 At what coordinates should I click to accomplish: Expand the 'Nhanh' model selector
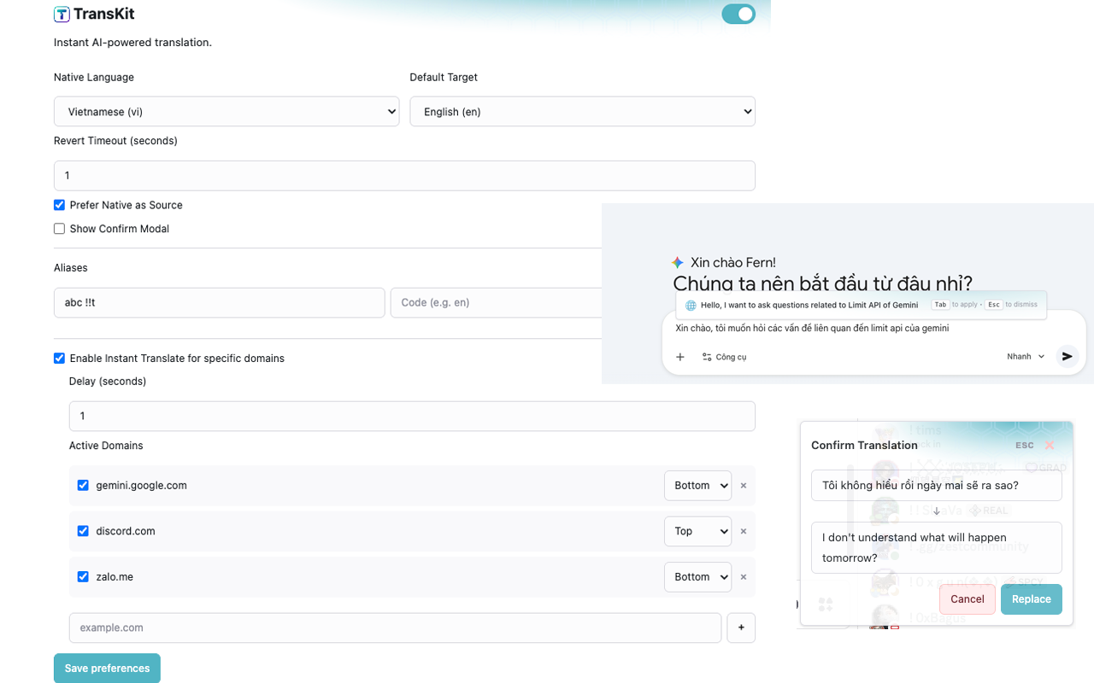[x=1026, y=357]
